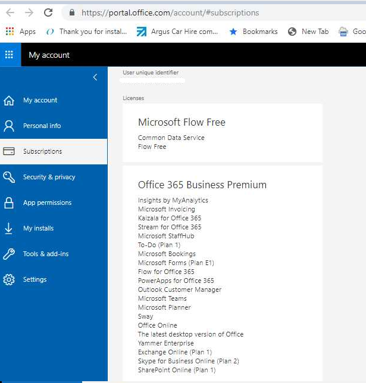Click 'SharePoint Online (Plan 1)' entry
366x383 pixels.
[x=177, y=370]
